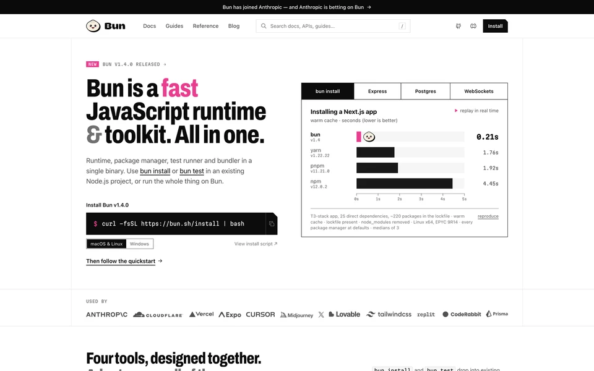
Task: Click the Midjourney logo
Action: (296, 315)
